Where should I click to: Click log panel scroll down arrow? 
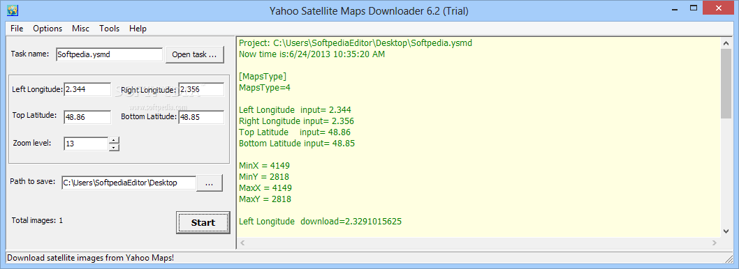pyautogui.click(x=726, y=231)
